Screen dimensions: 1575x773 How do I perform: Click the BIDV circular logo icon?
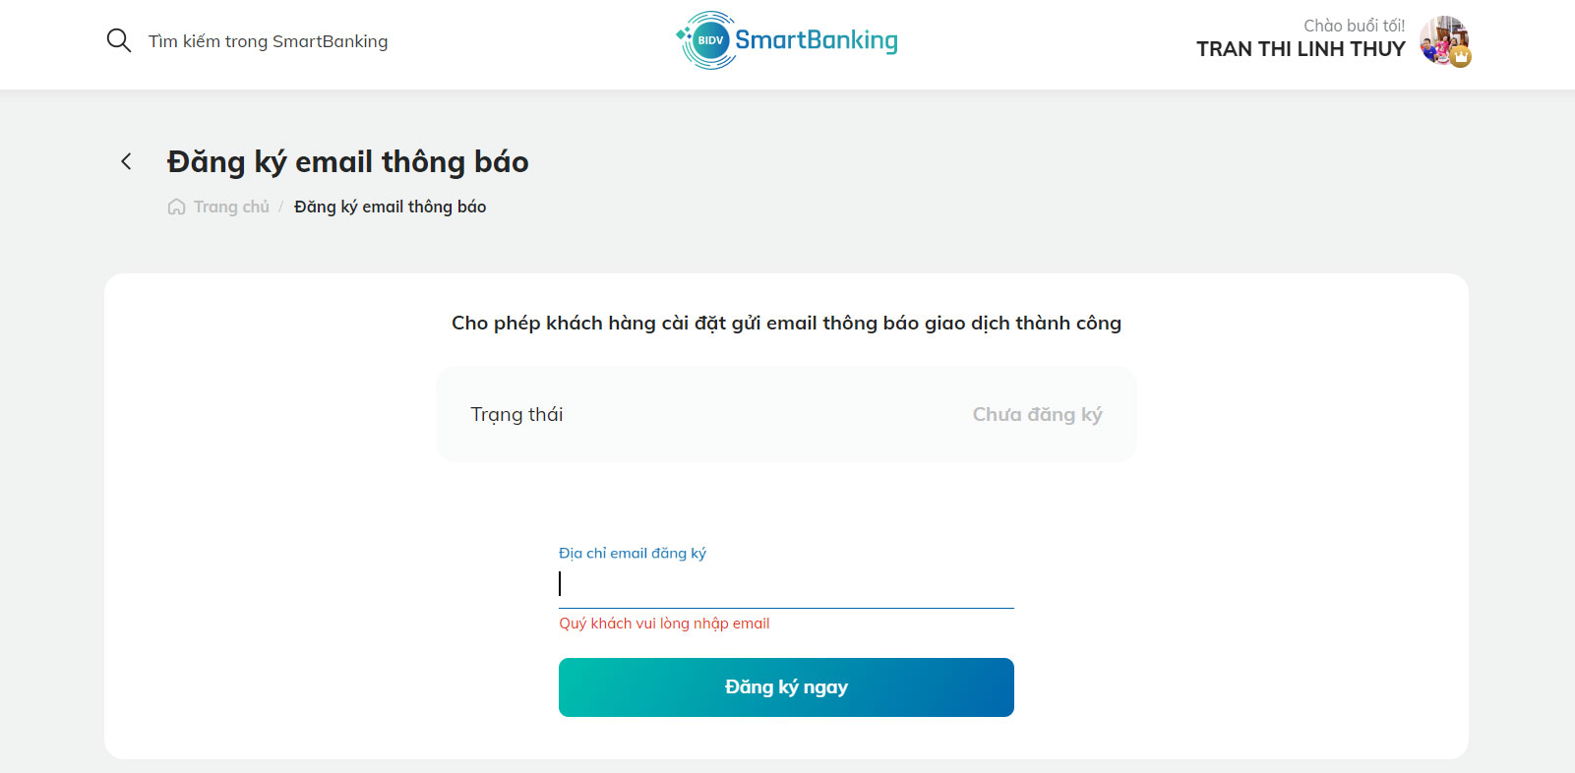708,40
